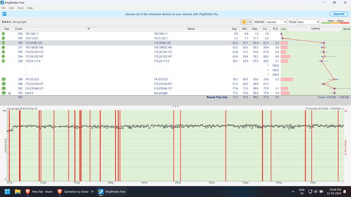Switch to New Tab - Brave taskbar window
Viewport: 351px width, 197px height.
(x=39, y=192)
